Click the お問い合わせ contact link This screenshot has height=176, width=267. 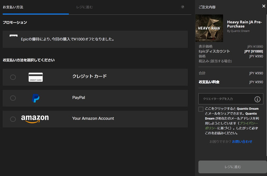tap(242, 141)
